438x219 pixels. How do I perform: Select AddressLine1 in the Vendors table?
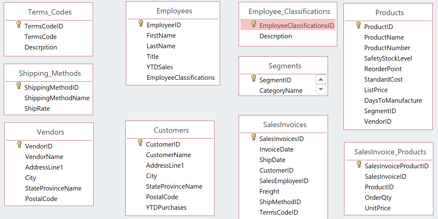[44, 167]
